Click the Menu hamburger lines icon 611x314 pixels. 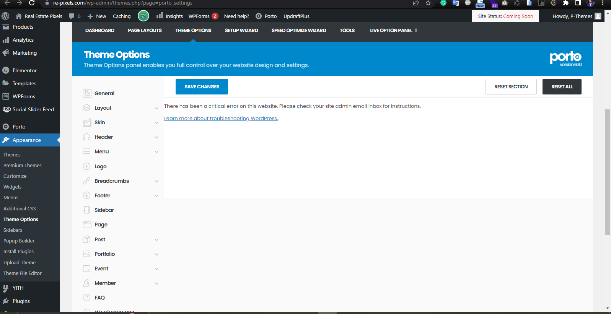click(x=87, y=151)
